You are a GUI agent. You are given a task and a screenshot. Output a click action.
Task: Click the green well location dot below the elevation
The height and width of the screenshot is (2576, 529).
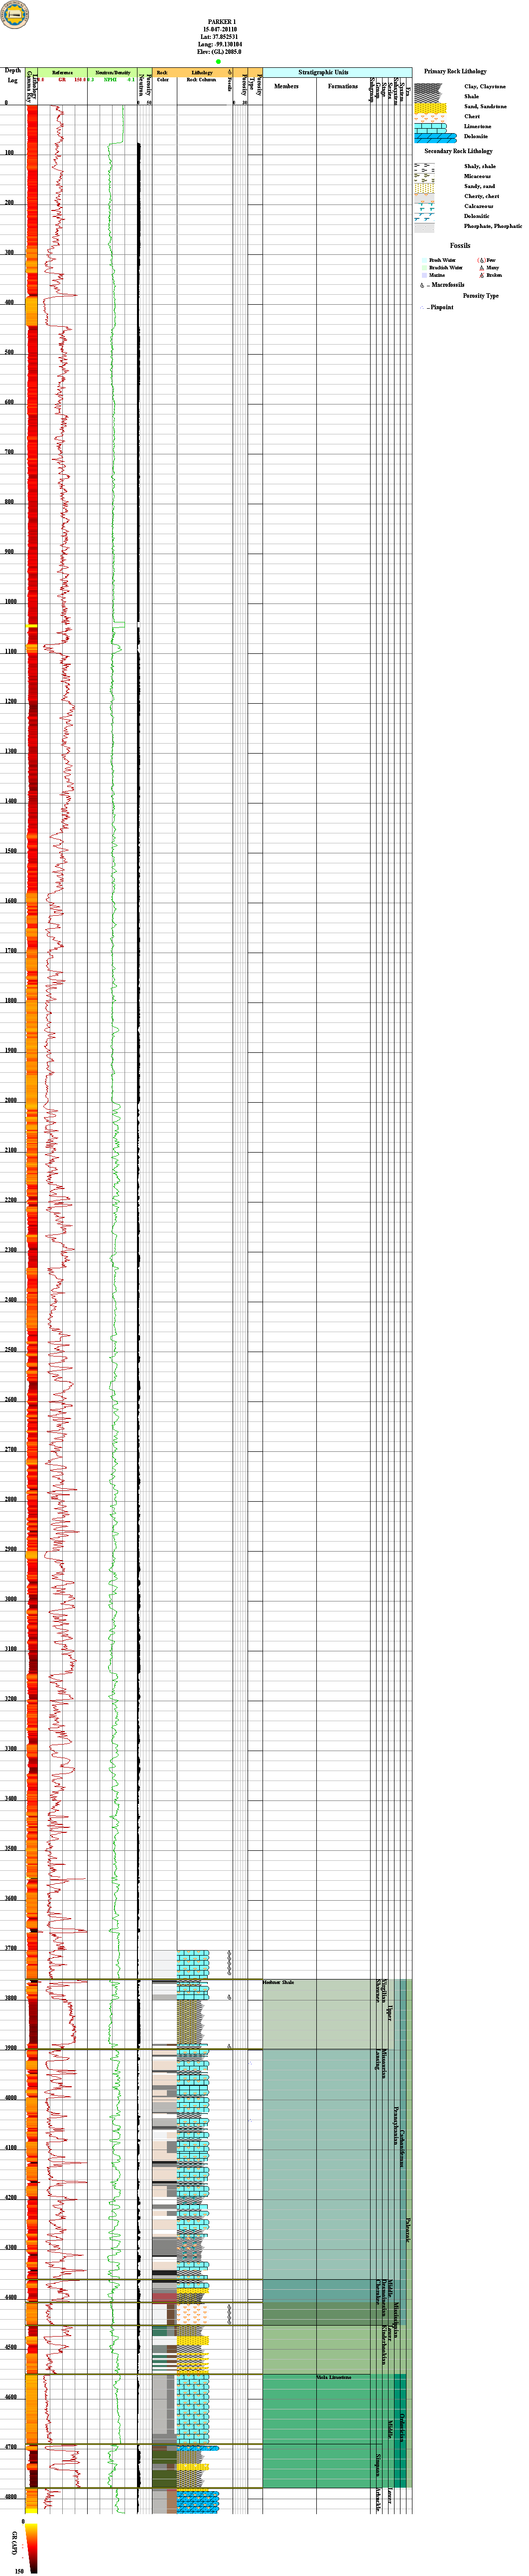coord(218,61)
